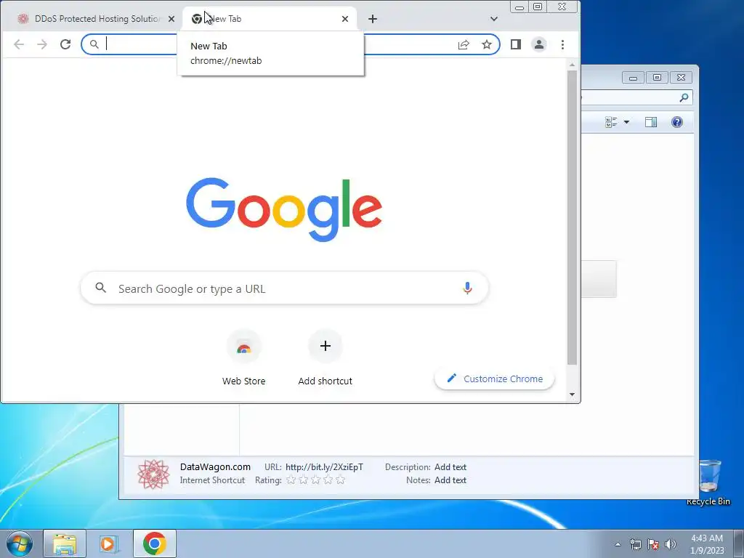
Task: Click the Customize Chrome button
Action: coord(494,379)
